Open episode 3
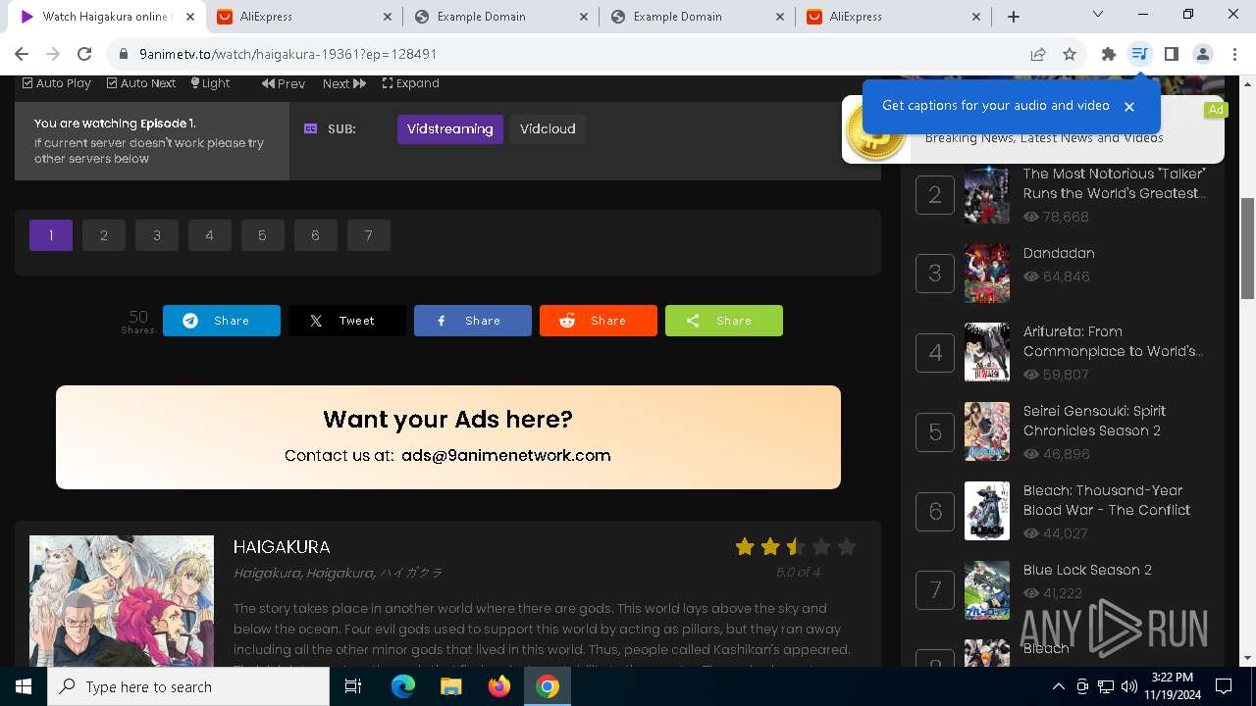This screenshot has width=1256, height=706. pyautogui.click(x=157, y=235)
